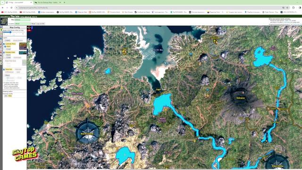The height and width of the screenshot is (170, 302).
Task: Click the Water Access label on the map
Action: 163,119
